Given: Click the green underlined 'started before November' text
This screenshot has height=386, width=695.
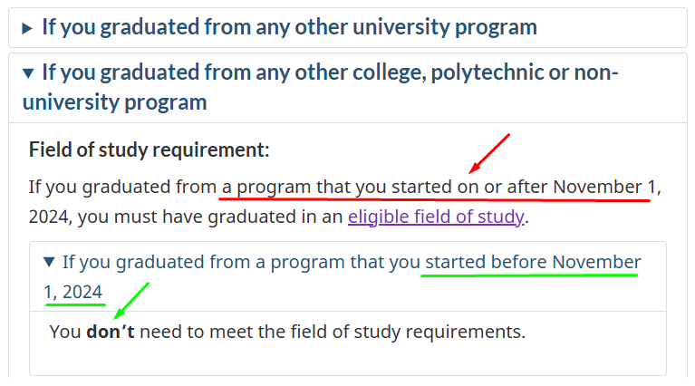Looking at the screenshot, I should pos(533,263).
